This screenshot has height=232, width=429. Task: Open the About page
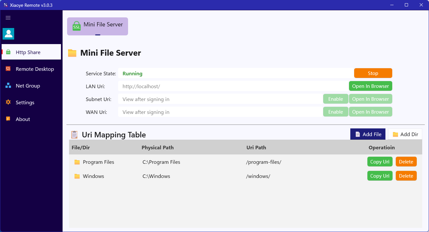(31, 119)
